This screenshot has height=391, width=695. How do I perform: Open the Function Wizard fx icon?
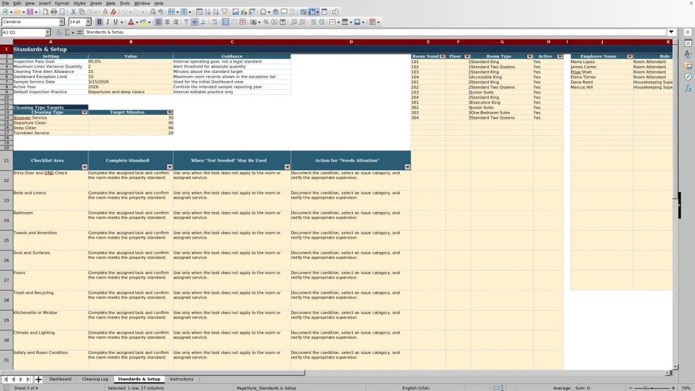click(59, 32)
